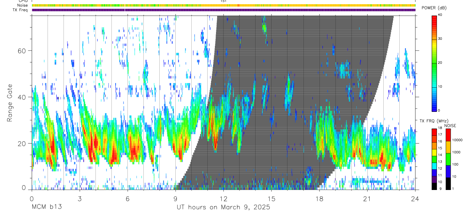Click the '1000' label on NOISE scale
Viewport: 467px width, 215px height.
[456, 152]
